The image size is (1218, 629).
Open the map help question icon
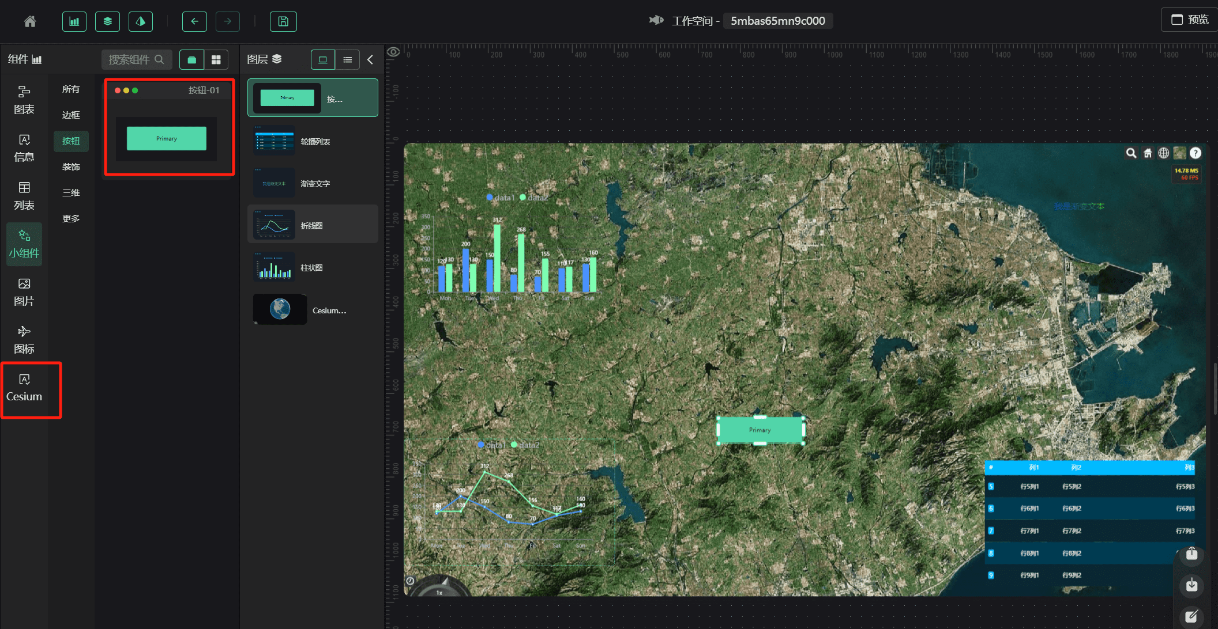click(1196, 153)
